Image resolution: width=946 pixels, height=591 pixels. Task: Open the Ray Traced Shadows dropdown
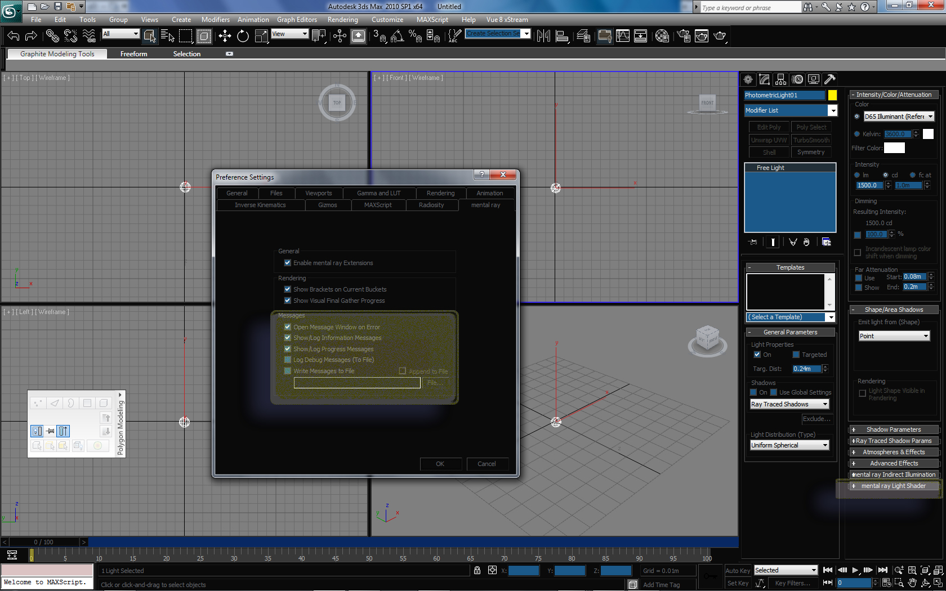(x=789, y=404)
